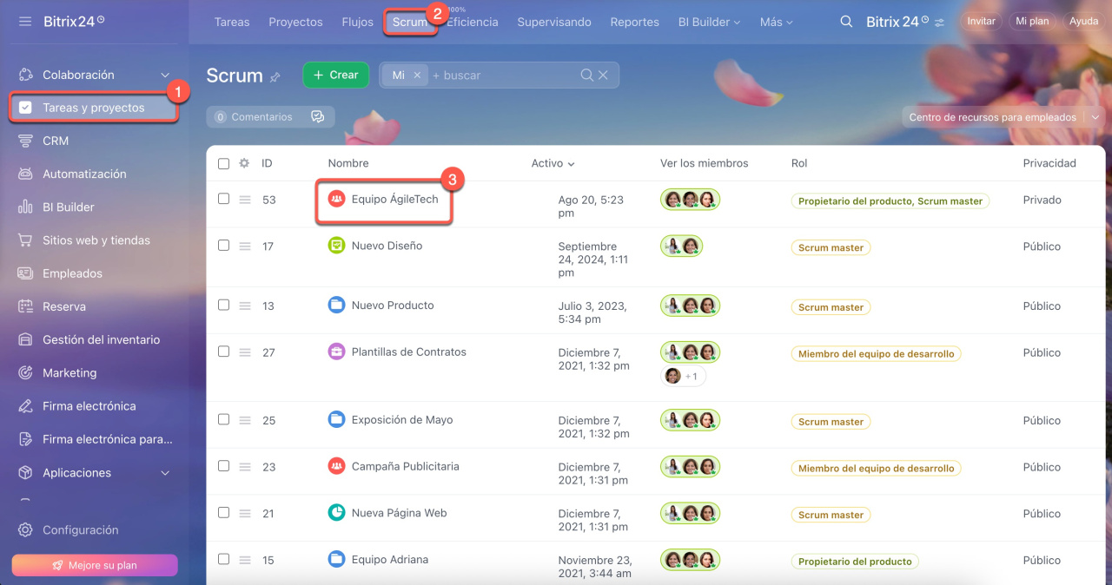Image resolution: width=1112 pixels, height=585 pixels.
Task: Check the select-all checkbox in table header
Action: click(x=223, y=163)
